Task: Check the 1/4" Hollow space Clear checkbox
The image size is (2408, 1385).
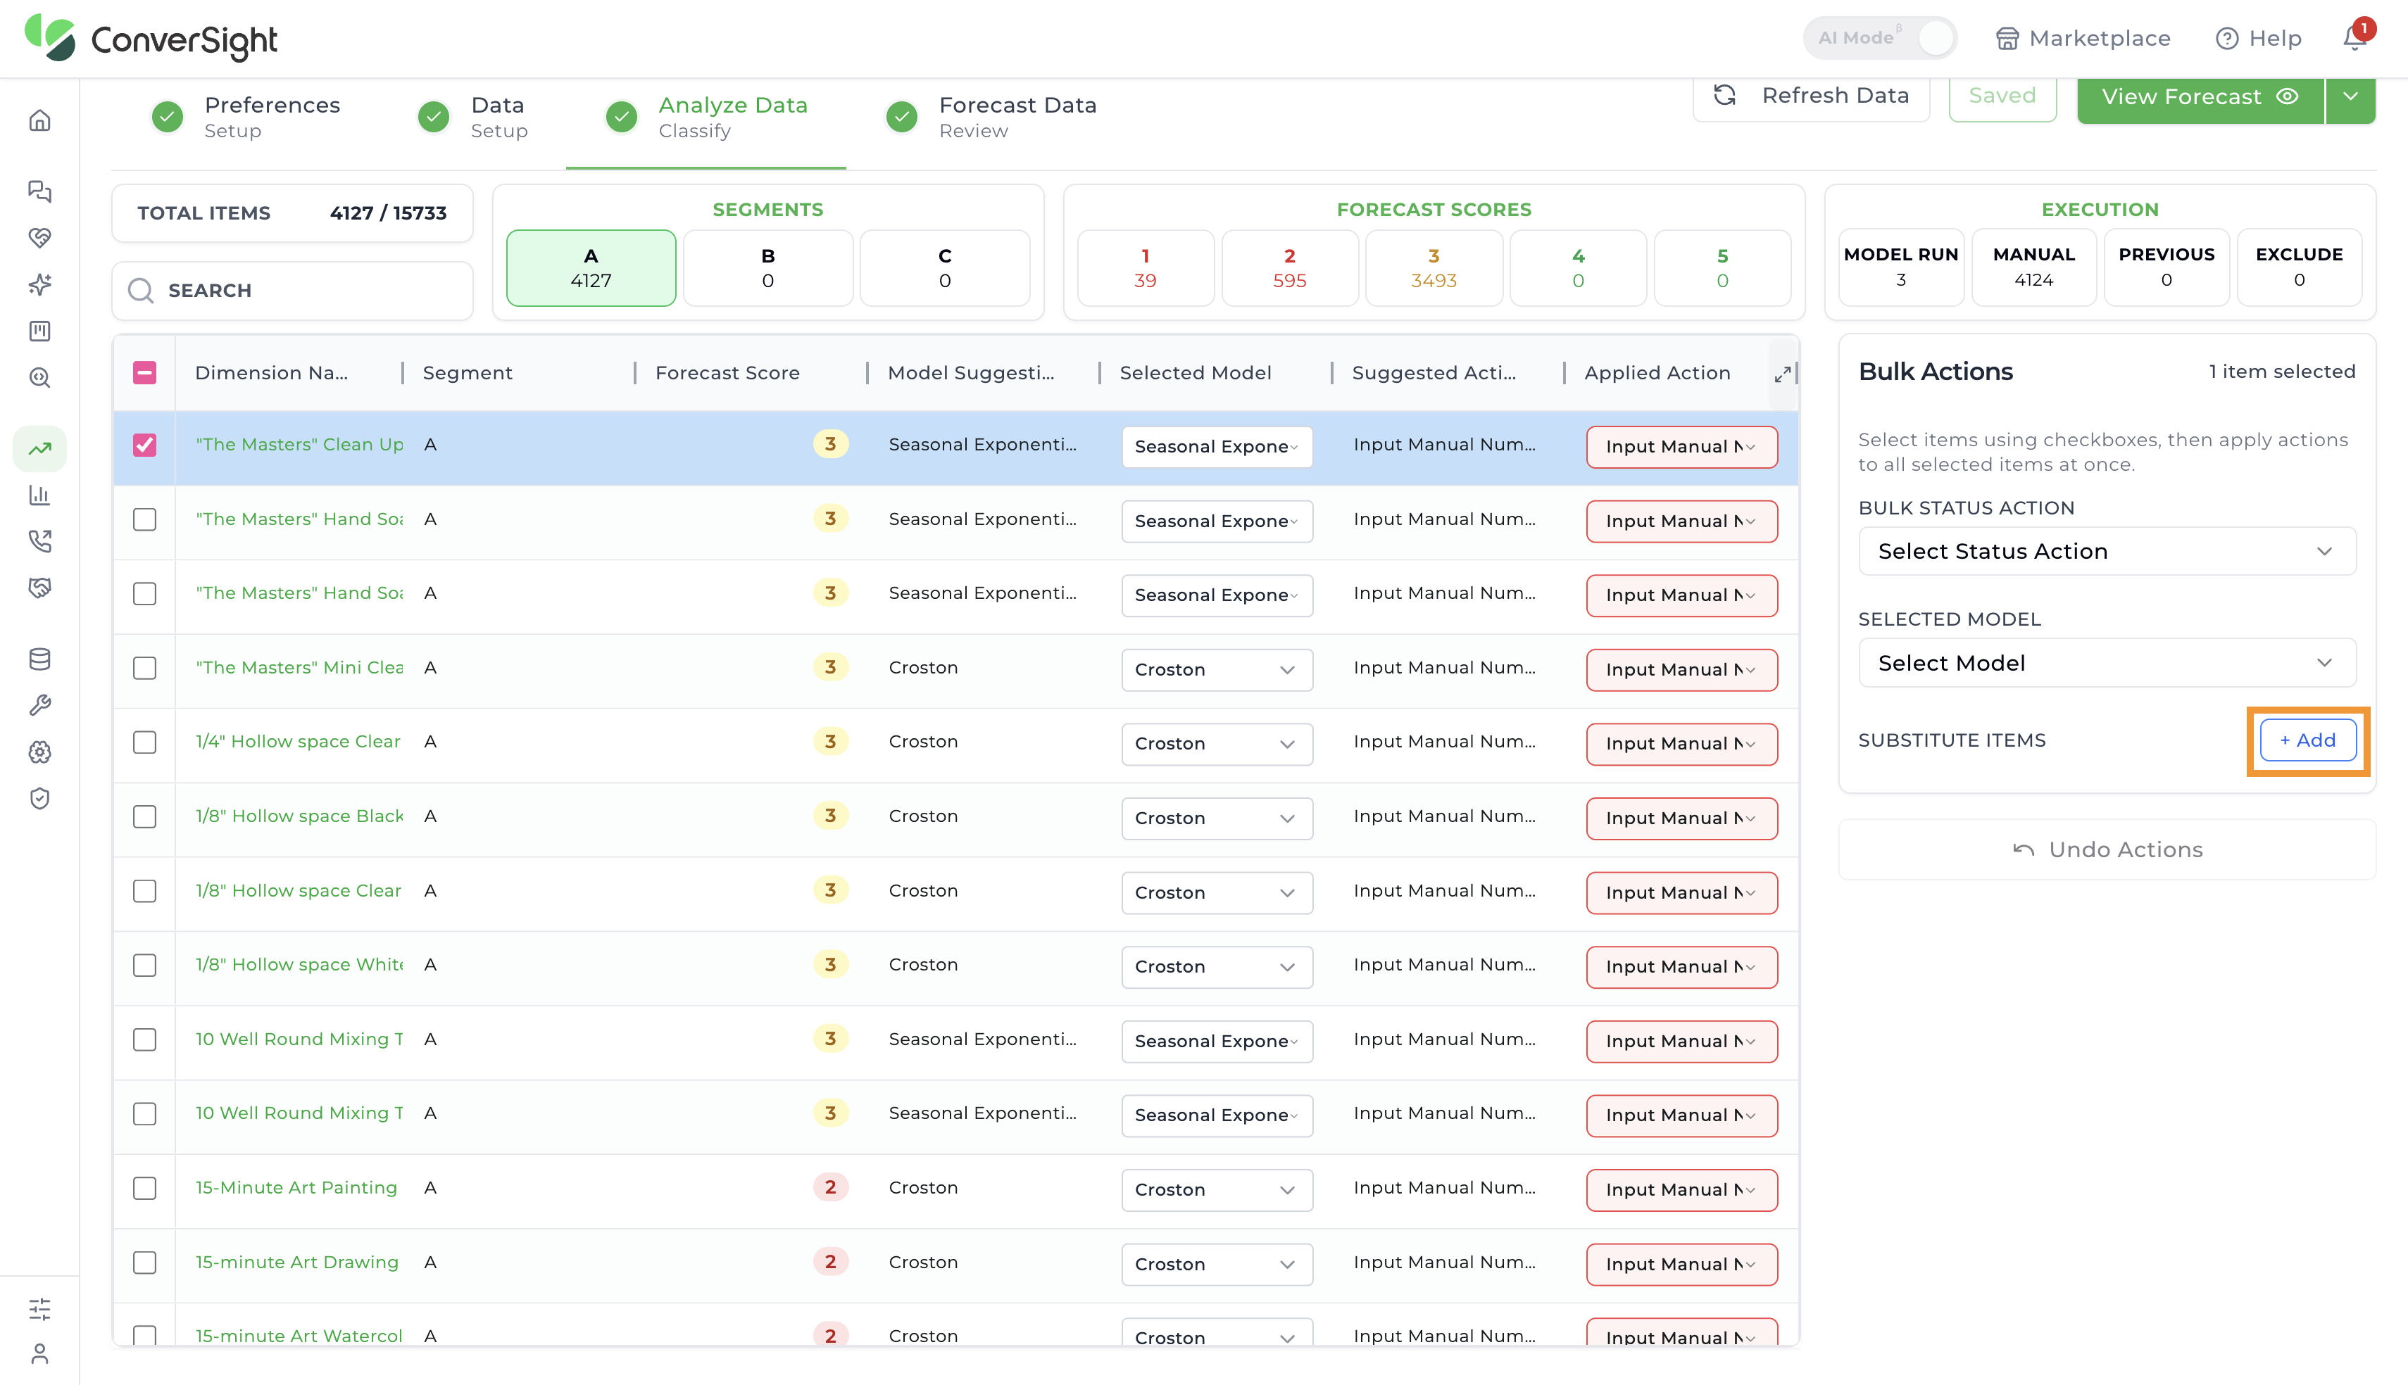Action: (144, 742)
